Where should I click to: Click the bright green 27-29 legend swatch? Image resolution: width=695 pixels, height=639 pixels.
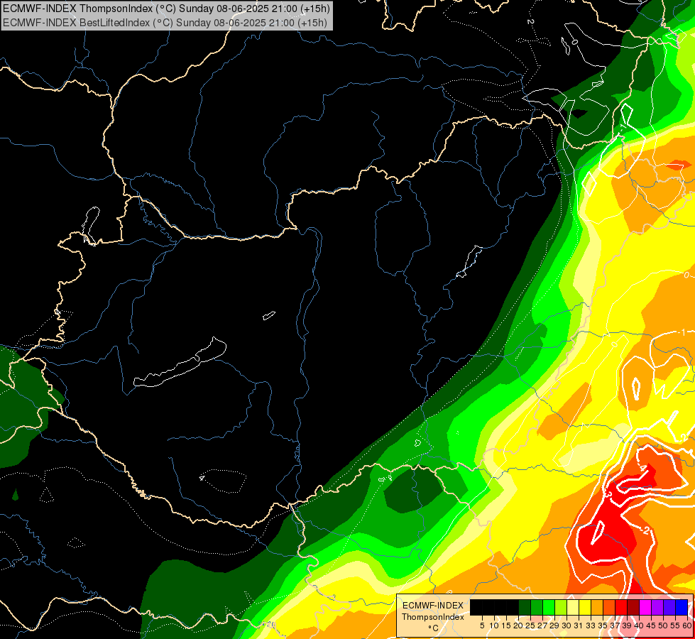tap(549, 607)
